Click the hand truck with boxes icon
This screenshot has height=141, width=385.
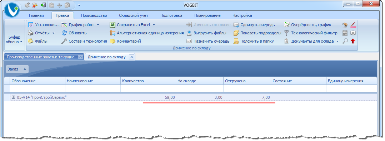345,25
